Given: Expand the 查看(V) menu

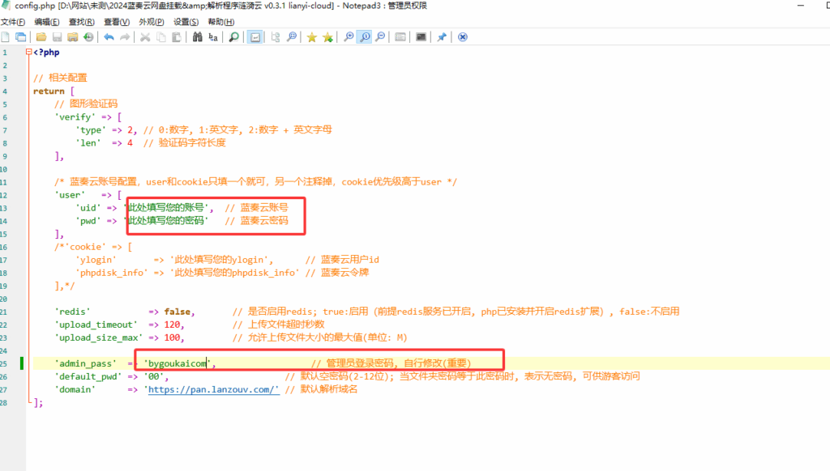Looking at the screenshot, I should (x=117, y=22).
